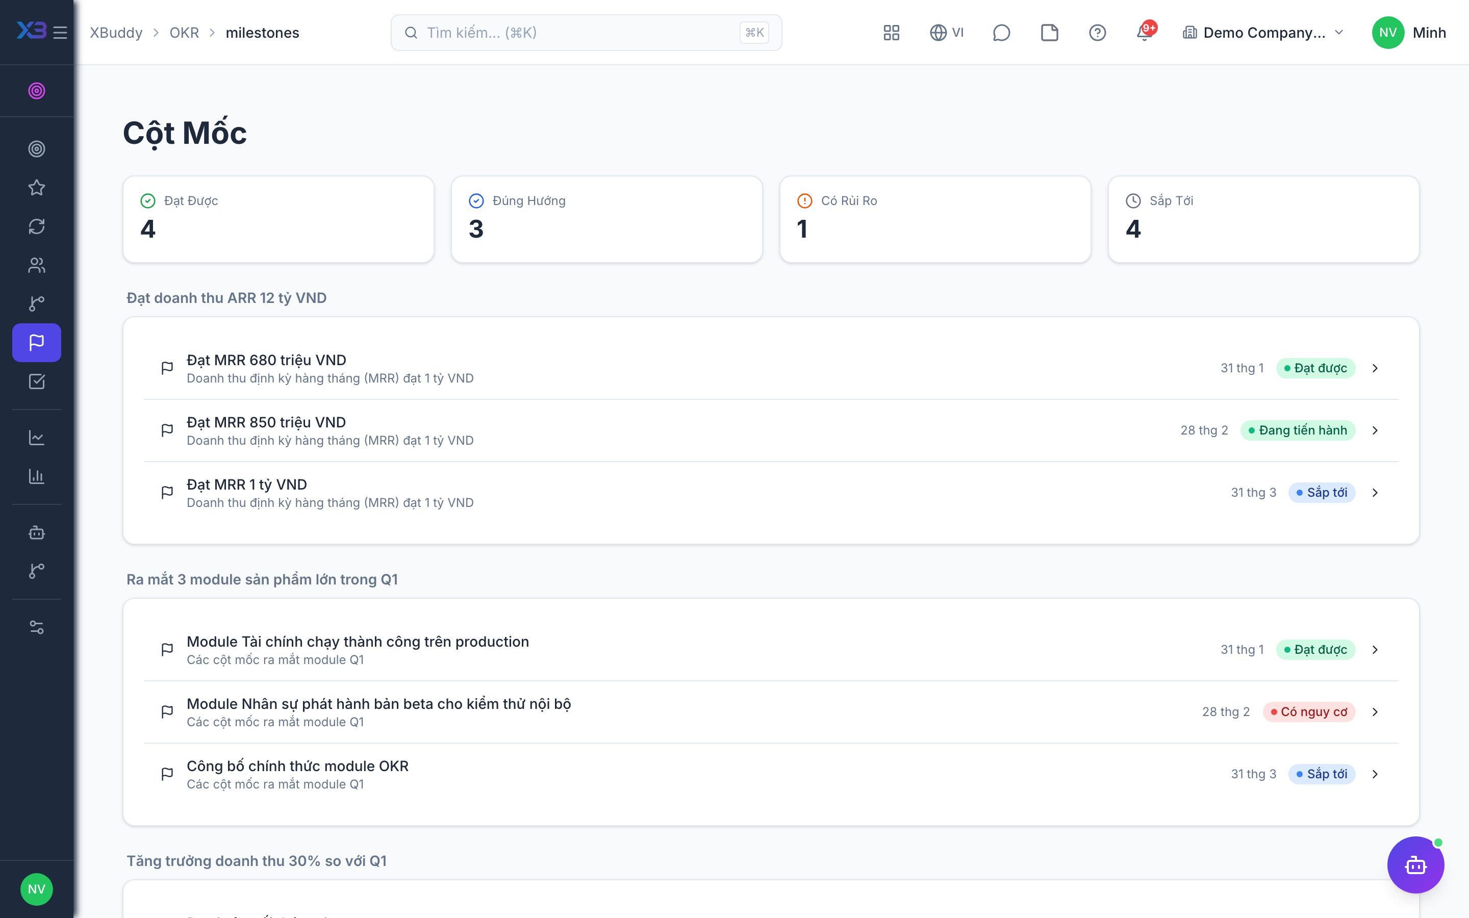This screenshot has width=1469, height=918.
Task: Click the Đang tiến hành status badge
Action: (x=1298, y=430)
